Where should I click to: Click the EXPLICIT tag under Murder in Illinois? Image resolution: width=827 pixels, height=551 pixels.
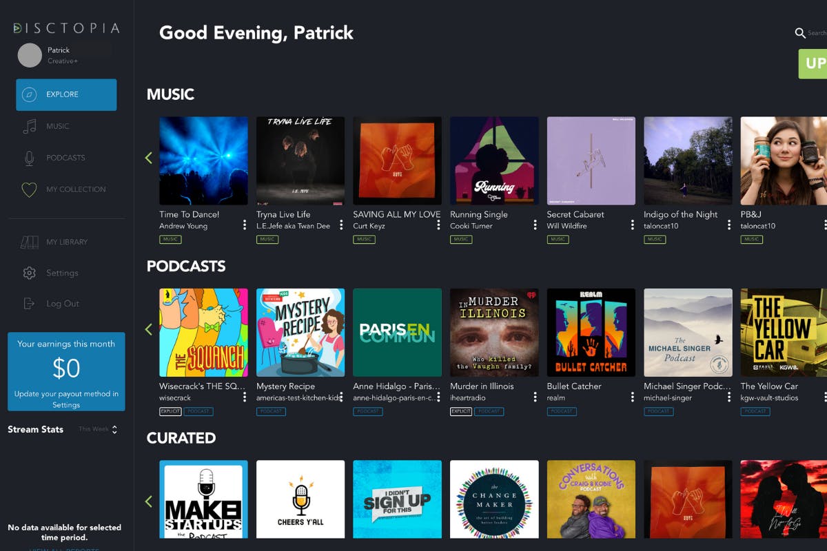(461, 411)
